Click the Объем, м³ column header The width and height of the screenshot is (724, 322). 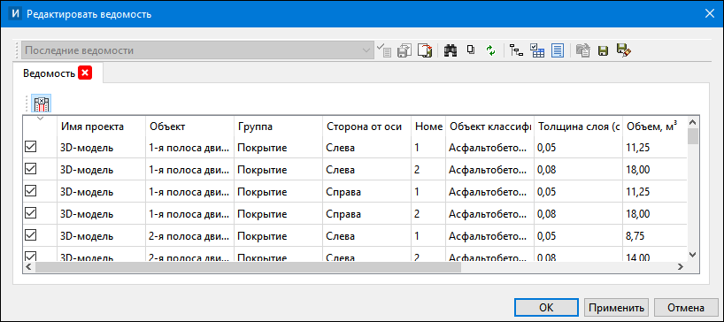pyautogui.click(x=654, y=126)
